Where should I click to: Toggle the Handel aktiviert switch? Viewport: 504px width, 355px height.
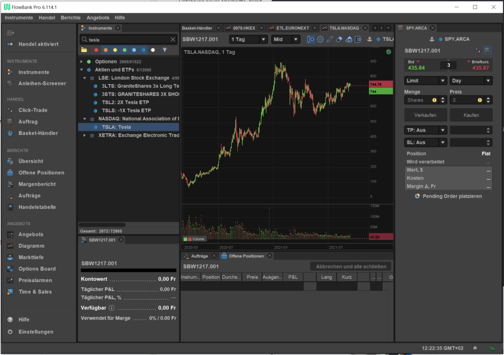point(10,44)
